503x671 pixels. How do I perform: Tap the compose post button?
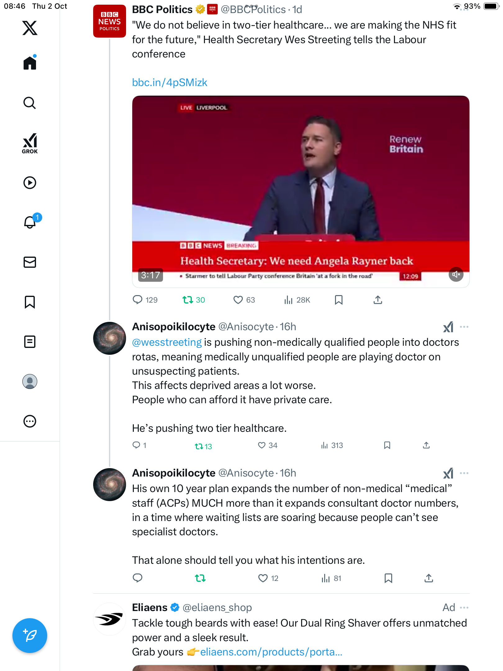(x=30, y=636)
